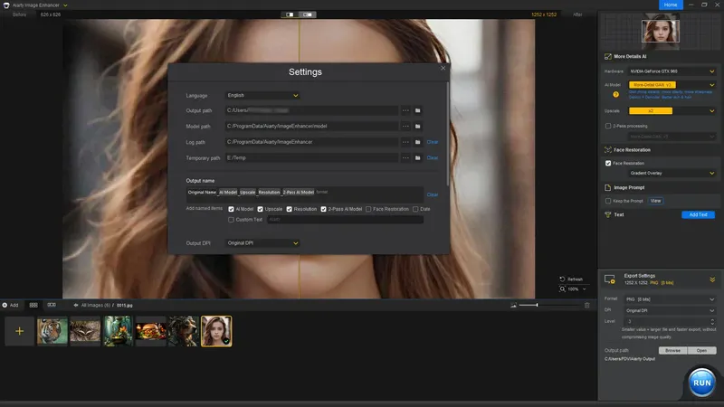Click the Log path browse ellipsis button
This screenshot has width=724, height=407.
click(405, 142)
